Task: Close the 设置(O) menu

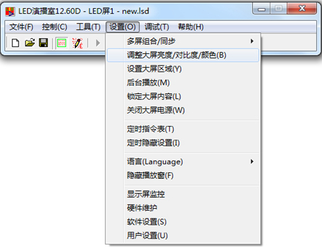Action: 123,27
